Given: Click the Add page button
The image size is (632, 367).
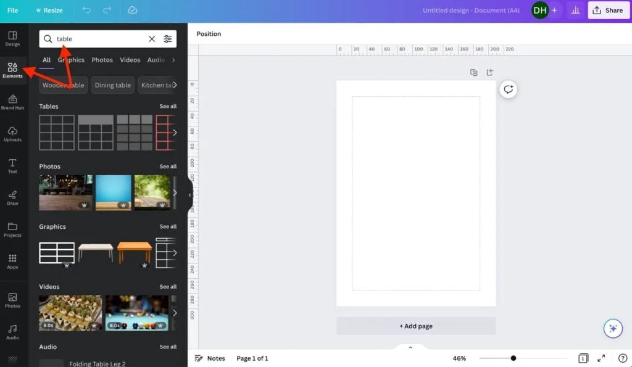Looking at the screenshot, I should (x=416, y=326).
